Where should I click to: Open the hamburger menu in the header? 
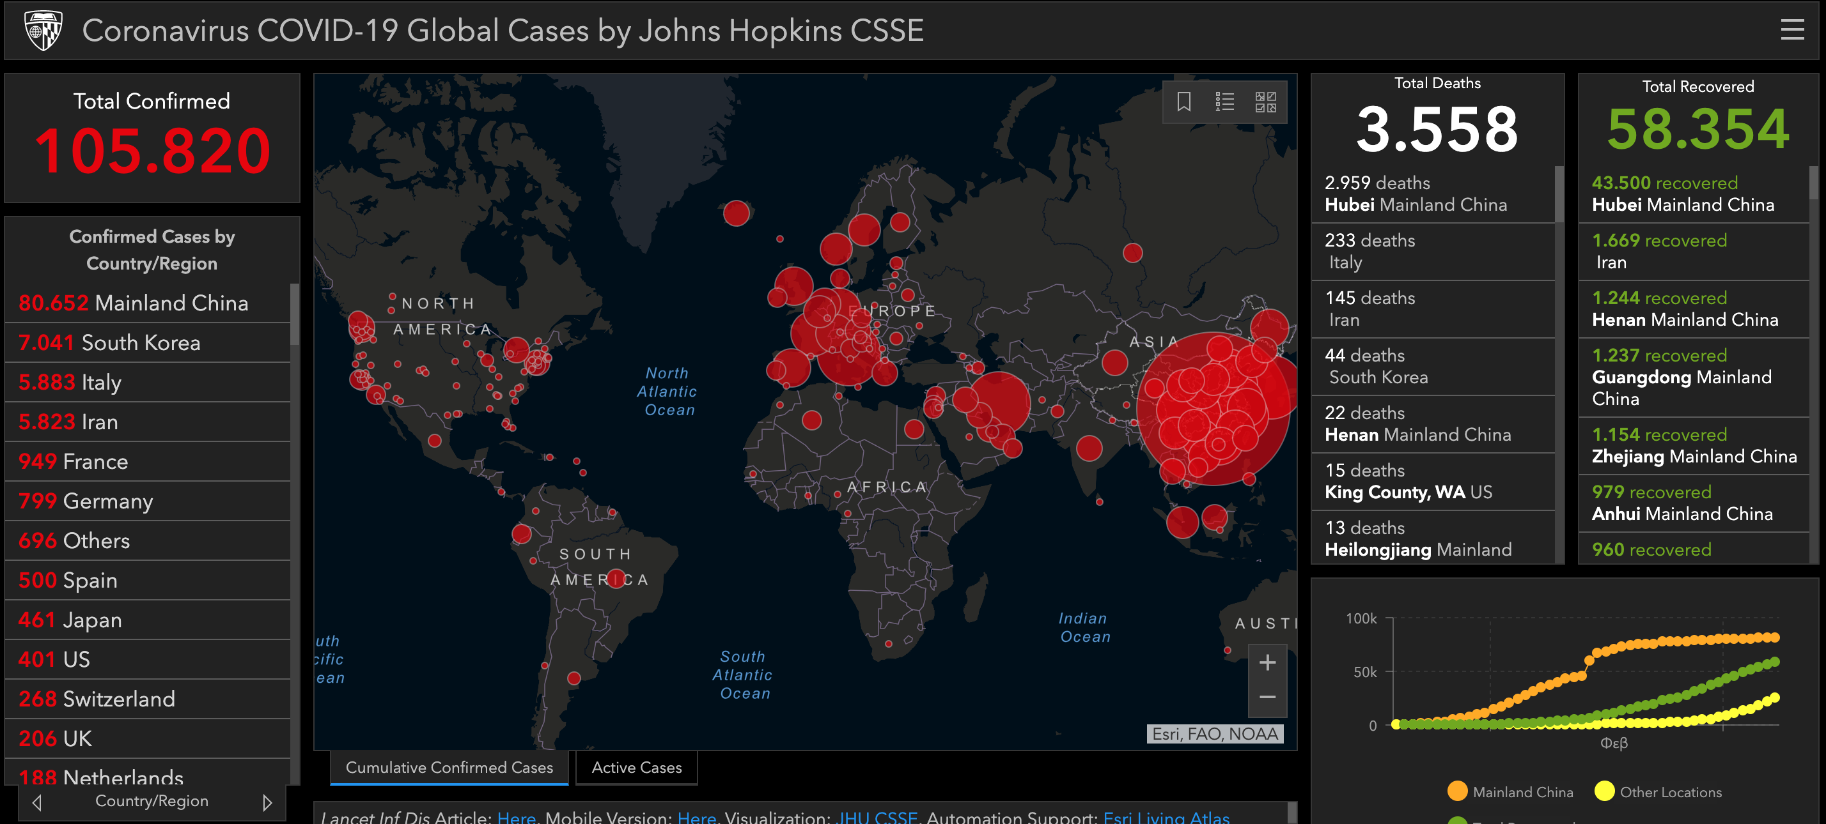click(1791, 30)
